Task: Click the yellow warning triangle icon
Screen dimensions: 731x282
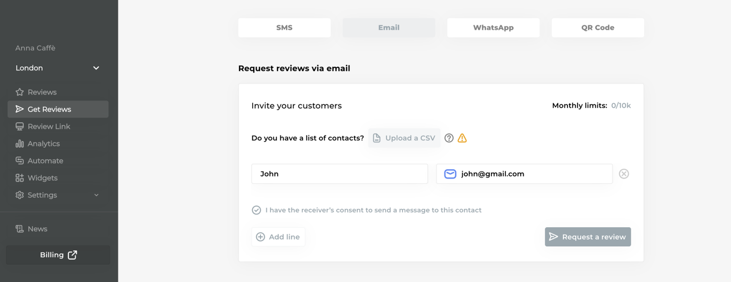Action: (462, 138)
